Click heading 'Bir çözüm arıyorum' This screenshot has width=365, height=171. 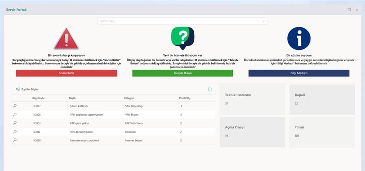coord(299,55)
